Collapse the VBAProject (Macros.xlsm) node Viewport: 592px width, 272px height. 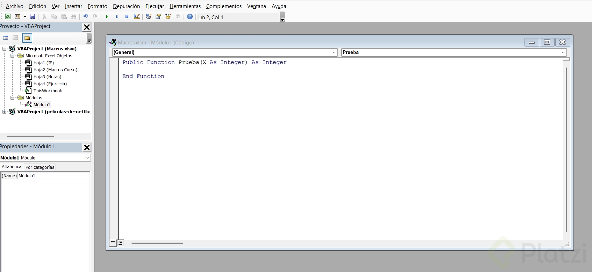pyautogui.click(x=4, y=49)
